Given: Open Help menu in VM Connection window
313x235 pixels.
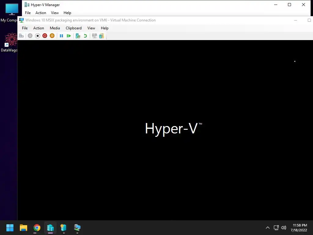Looking at the screenshot, I should coord(105,28).
